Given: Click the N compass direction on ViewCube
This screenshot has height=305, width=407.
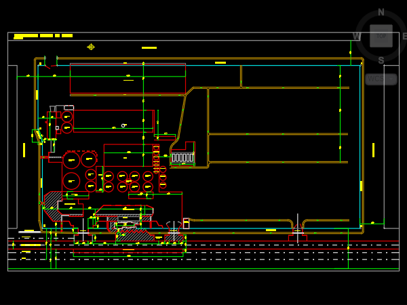Looking at the screenshot, I should click(x=381, y=12).
